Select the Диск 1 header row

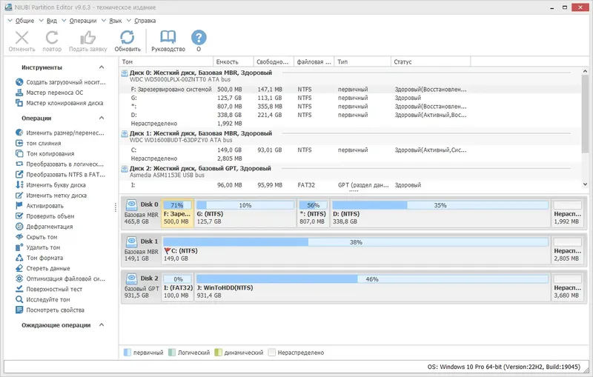[x=351, y=136]
